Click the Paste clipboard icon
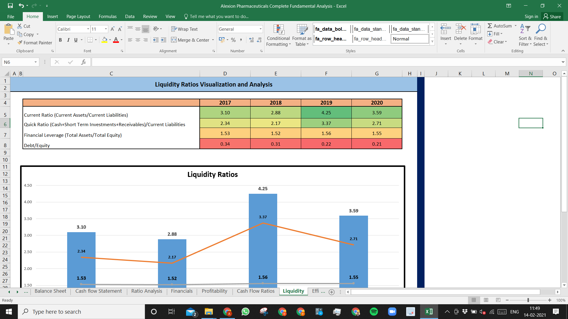568x319 pixels. click(x=9, y=30)
